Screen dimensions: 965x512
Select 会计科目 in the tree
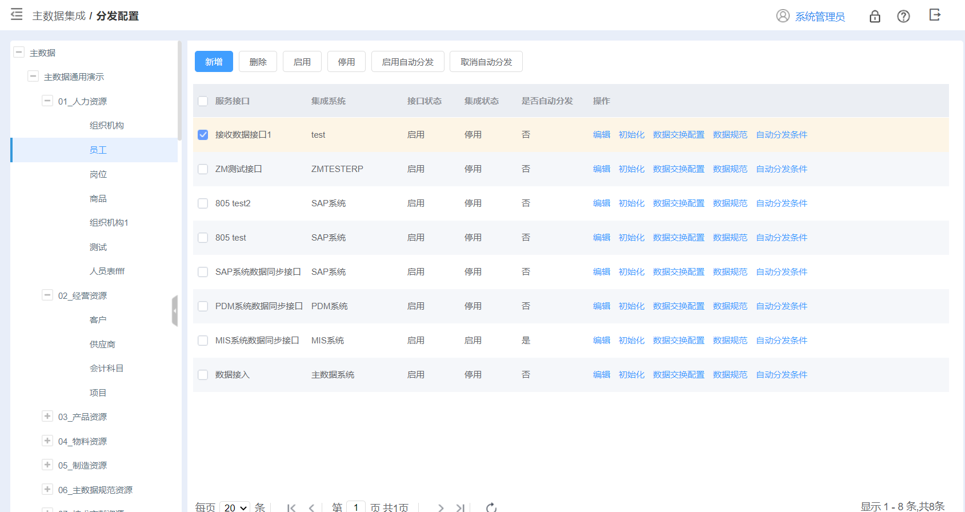(x=107, y=369)
